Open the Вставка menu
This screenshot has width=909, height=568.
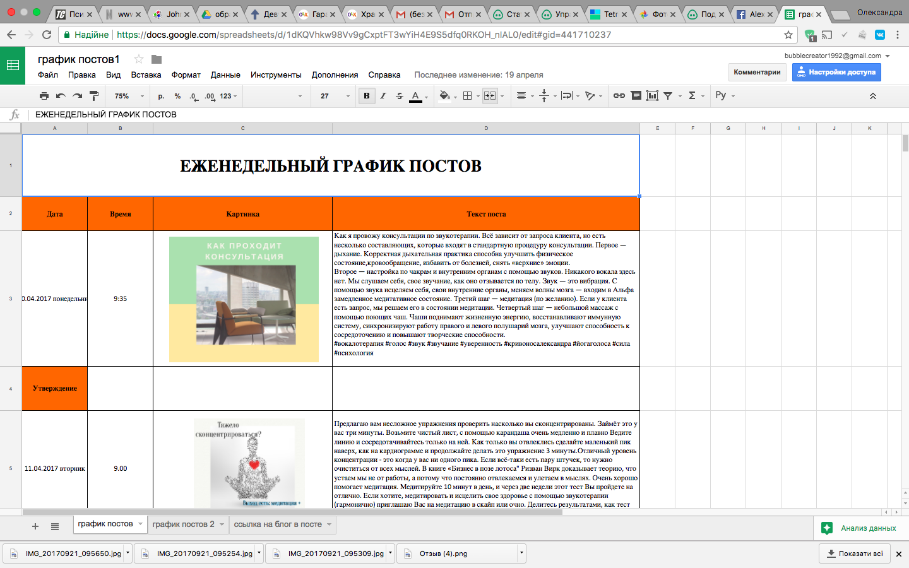tap(146, 74)
